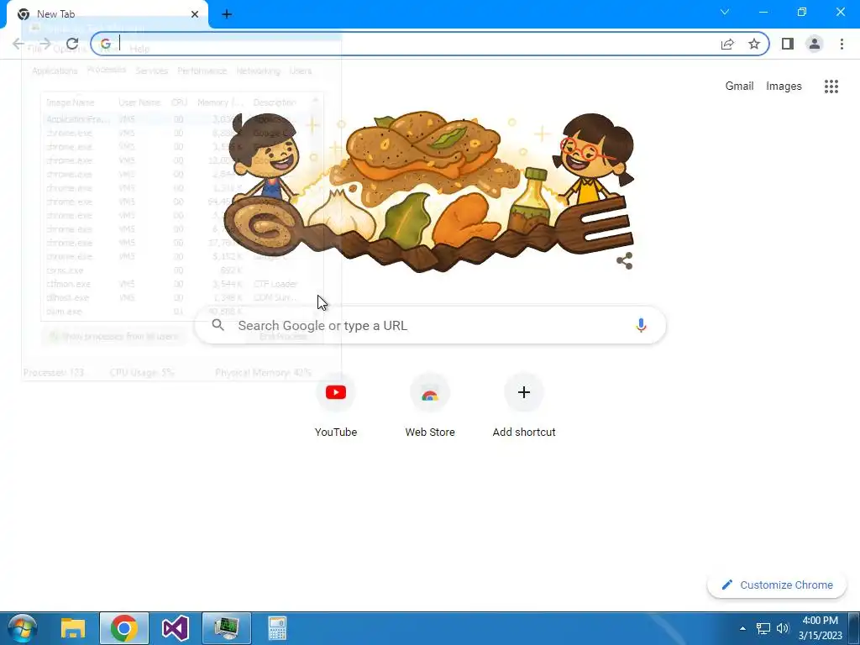Open the taskbar clock and date
Viewport: 860px width, 645px height.
click(x=820, y=628)
